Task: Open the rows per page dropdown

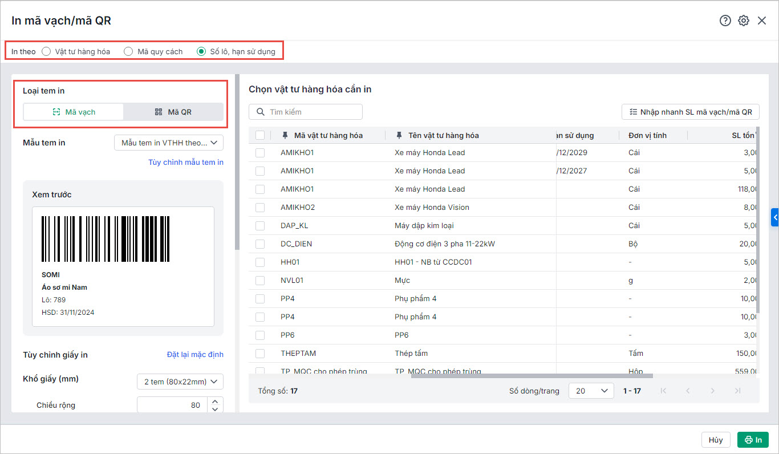Action: (x=591, y=391)
